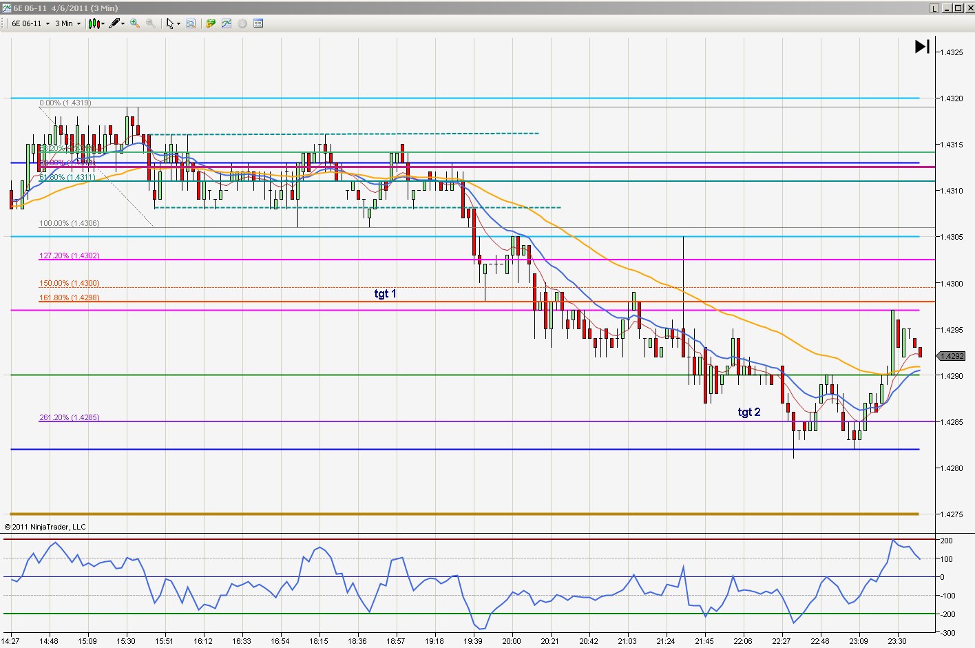
Task: Click the 1.4292 current price marker
Action: (x=952, y=356)
